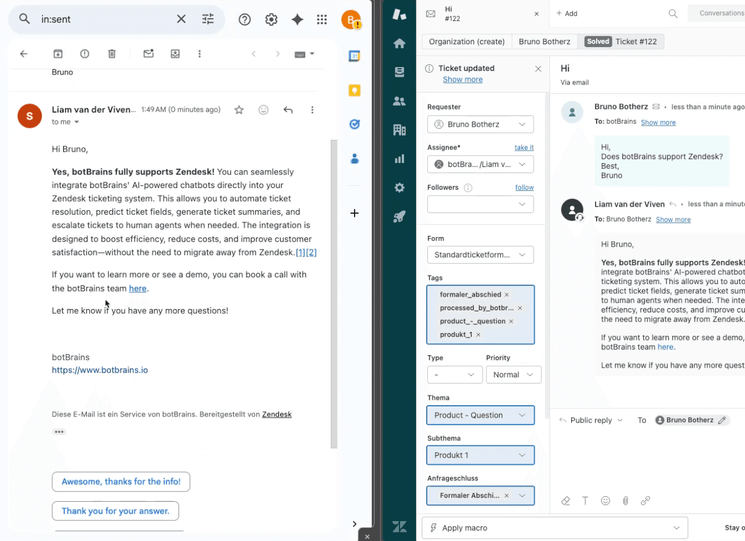Expand the Thema dropdown showing Product - Question
Screen dimensions: 745x541
[x=480, y=415]
